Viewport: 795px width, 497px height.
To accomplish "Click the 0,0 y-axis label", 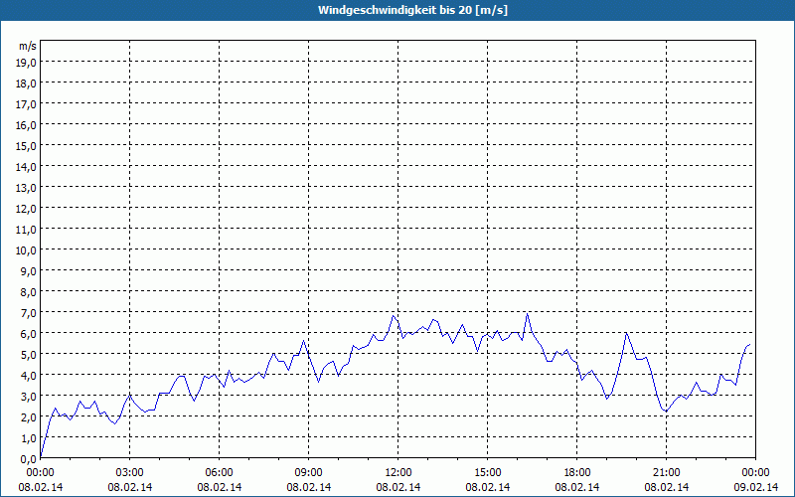I will 29,459.
